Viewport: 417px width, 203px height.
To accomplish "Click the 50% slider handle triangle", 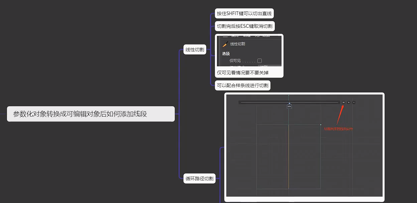I will coord(289,104).
